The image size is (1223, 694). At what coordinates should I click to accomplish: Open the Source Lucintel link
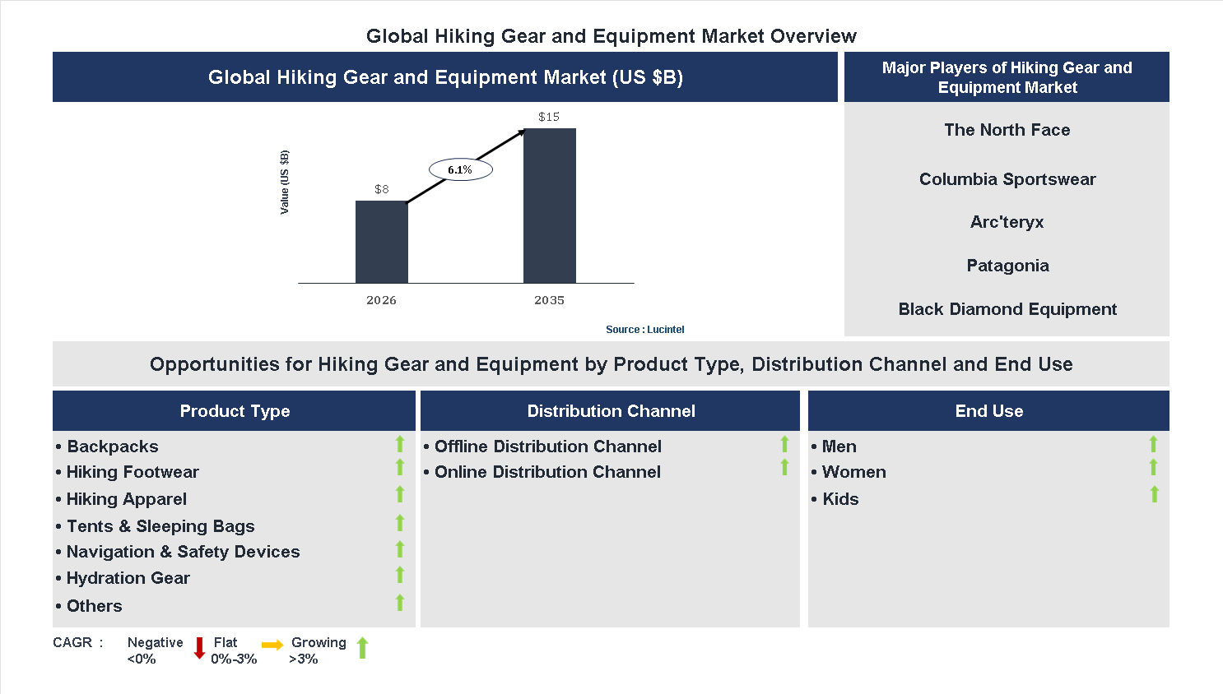click(x=645, y=329)
